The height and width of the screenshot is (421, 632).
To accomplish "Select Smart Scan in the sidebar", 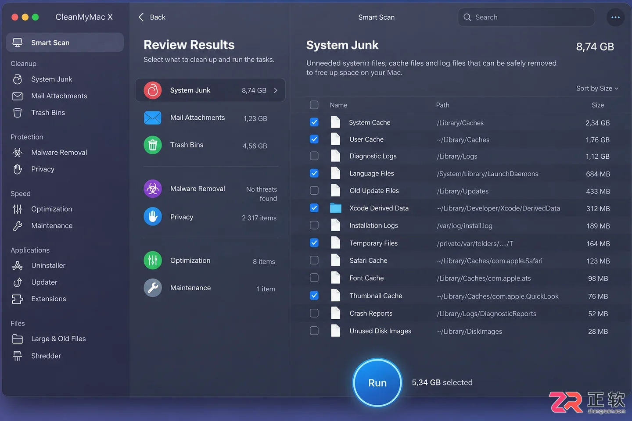I will tap(65, 43).
